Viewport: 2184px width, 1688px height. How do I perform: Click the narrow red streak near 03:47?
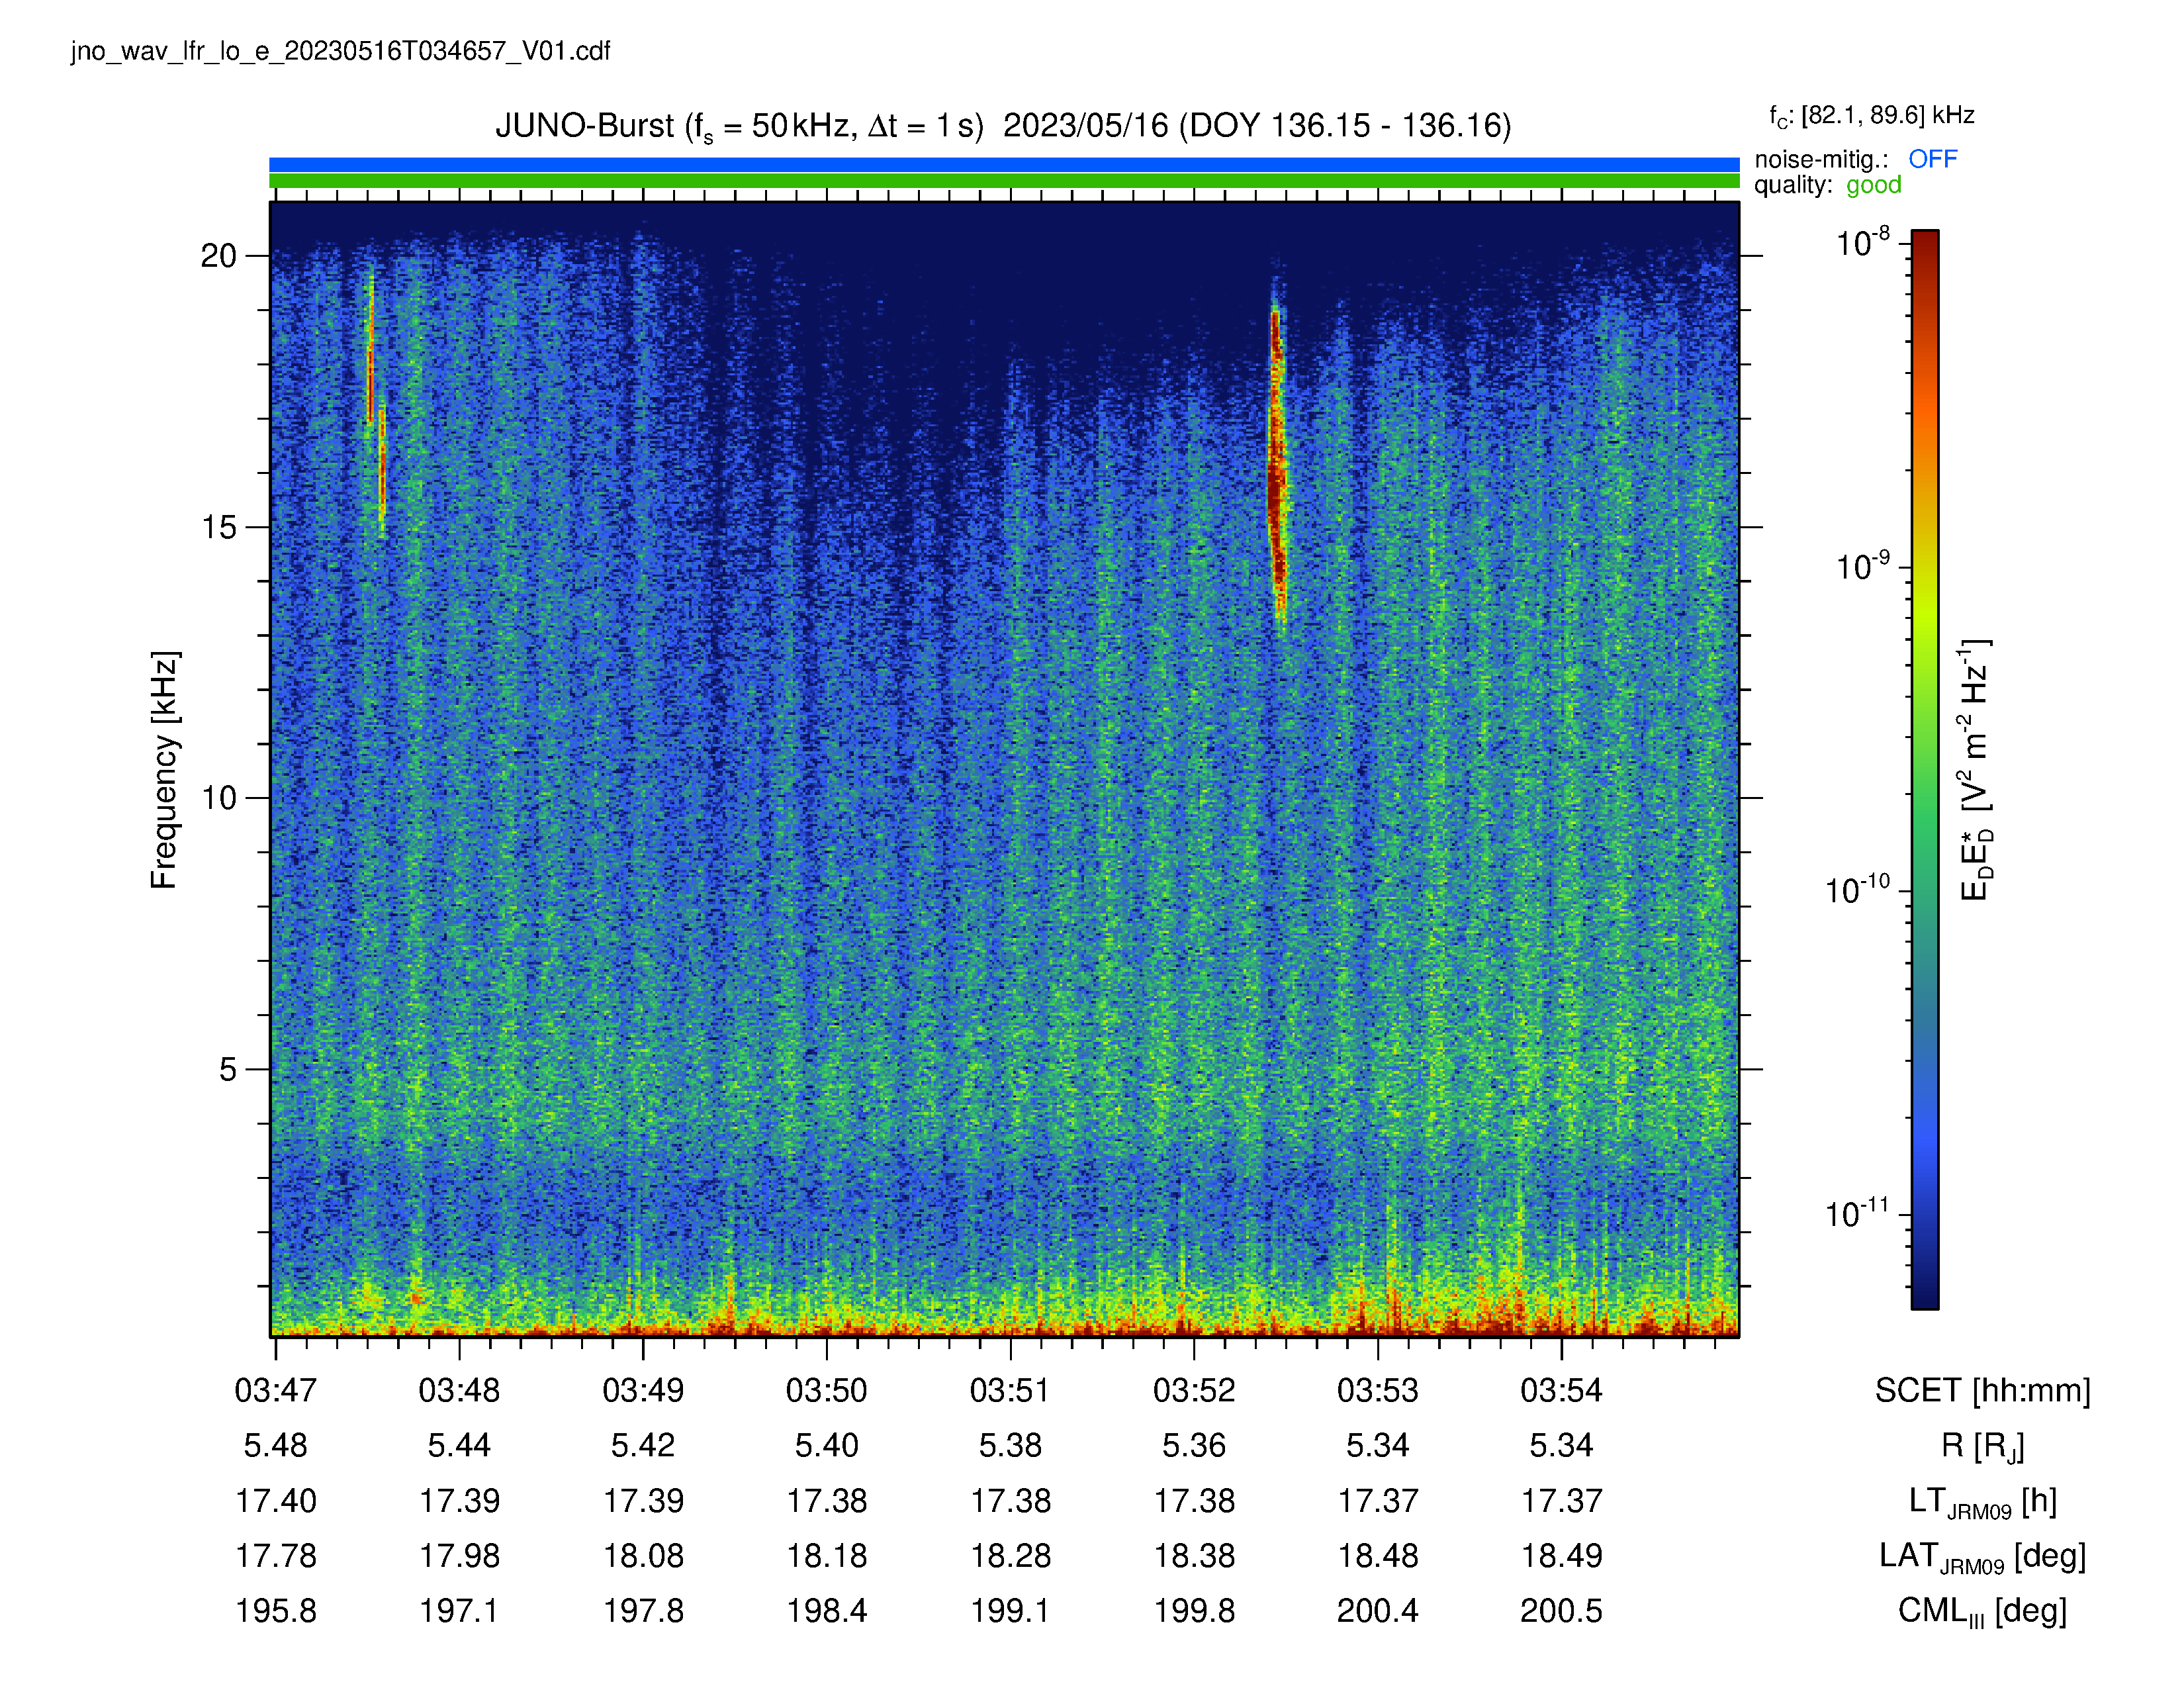(376, 400)
